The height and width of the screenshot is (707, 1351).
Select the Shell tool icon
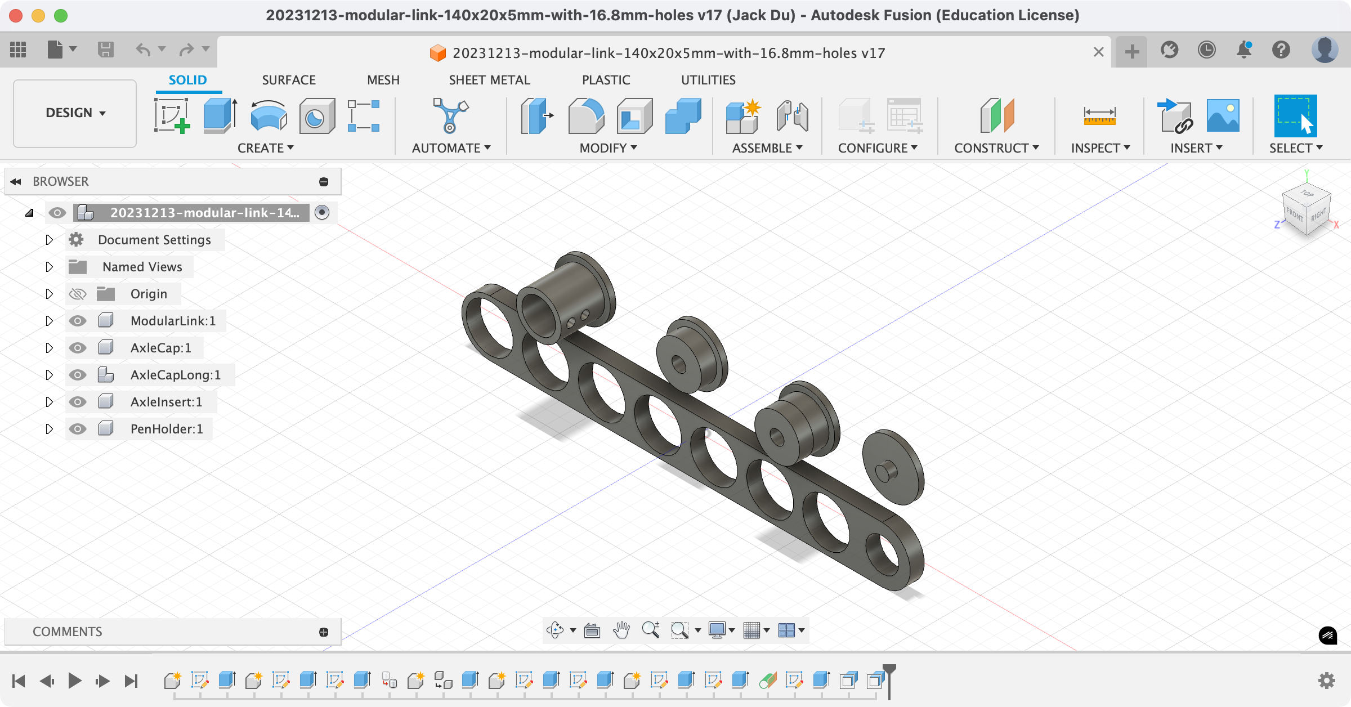coord(634,115)
